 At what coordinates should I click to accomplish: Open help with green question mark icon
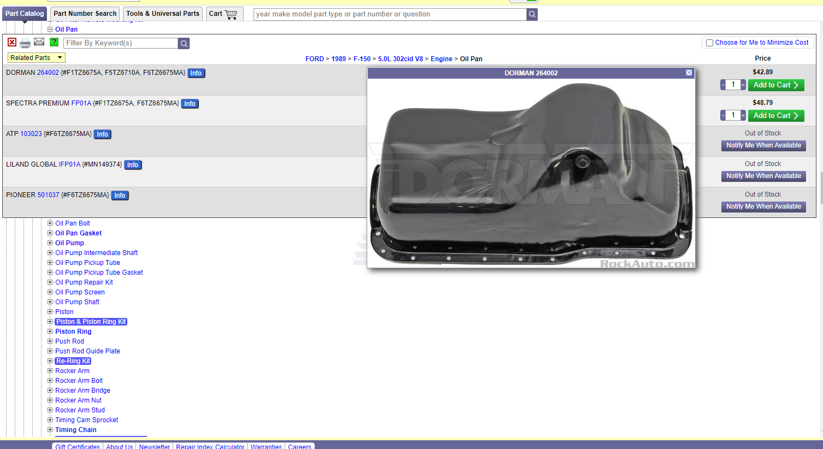coord(54,42)
